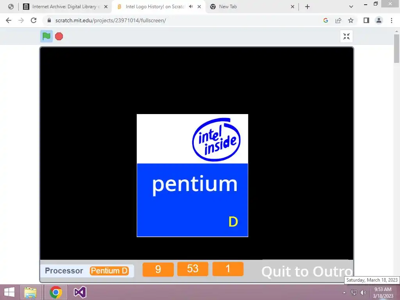The image size is (400, 300).
Task: View site info via the lock icon
Action: click(x=49, y=20)
